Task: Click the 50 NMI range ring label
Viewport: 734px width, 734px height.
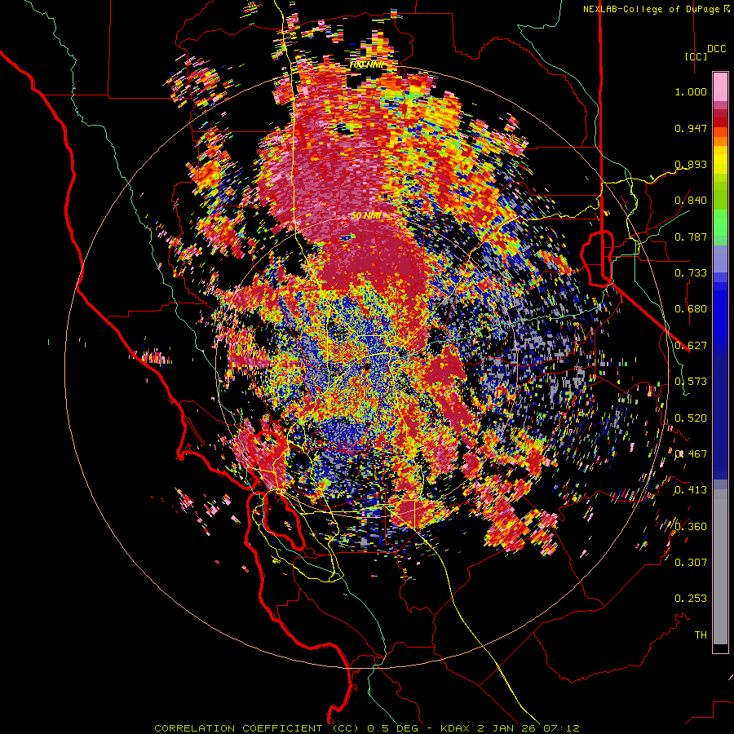Action: tap(366, 216)
